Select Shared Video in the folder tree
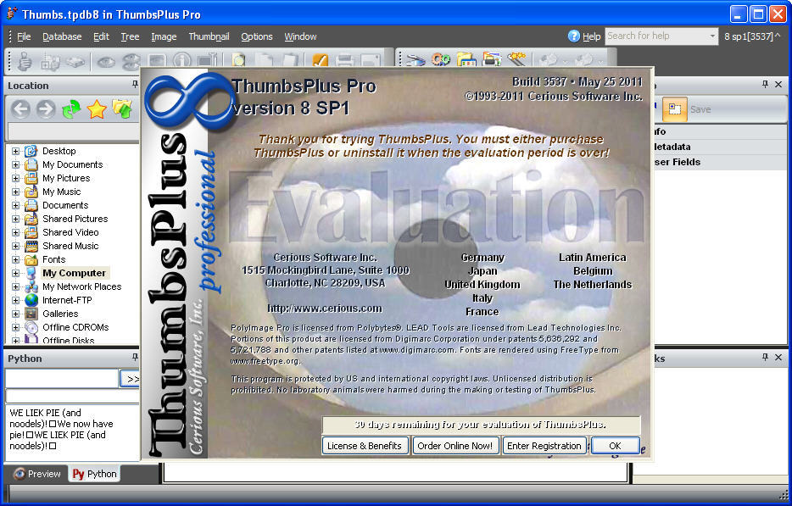Image resolution: width=792 pixels, height=506 pixels. [x=70, y=232]
